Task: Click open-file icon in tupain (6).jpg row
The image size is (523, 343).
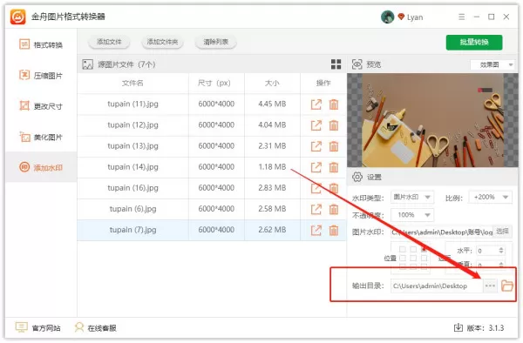Action: tap(316, 209)
